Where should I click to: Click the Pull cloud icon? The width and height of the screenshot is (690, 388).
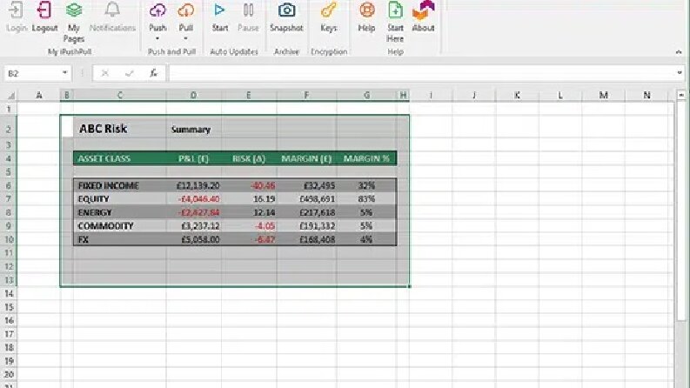click(186, 10)
